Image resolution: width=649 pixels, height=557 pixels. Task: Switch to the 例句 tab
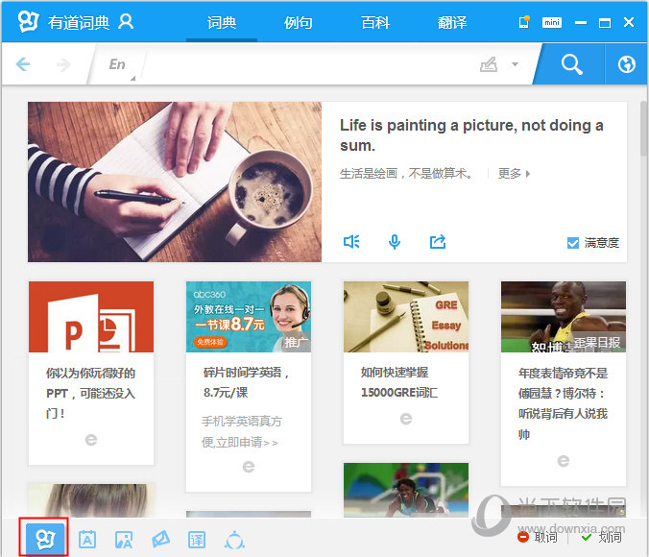tap(299, 22)
